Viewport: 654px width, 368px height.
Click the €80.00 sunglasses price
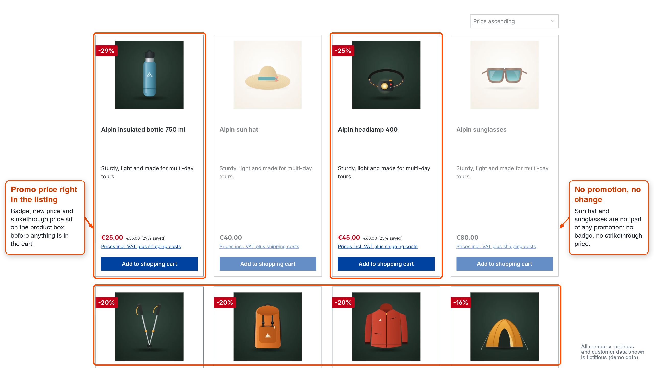[x=467, y=238]
